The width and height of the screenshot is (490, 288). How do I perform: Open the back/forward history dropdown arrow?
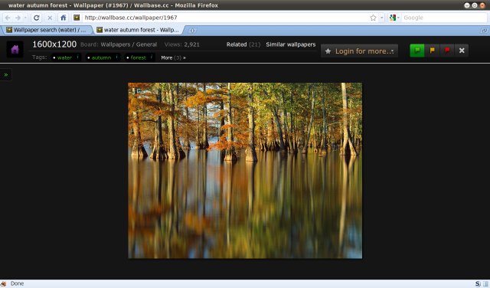[25, 18]
